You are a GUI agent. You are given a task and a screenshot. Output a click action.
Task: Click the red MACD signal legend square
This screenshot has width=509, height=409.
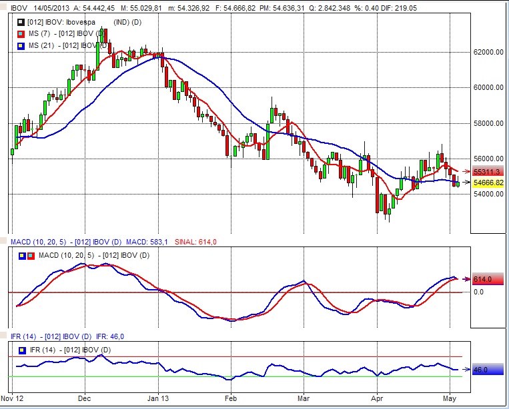(30, 255)
